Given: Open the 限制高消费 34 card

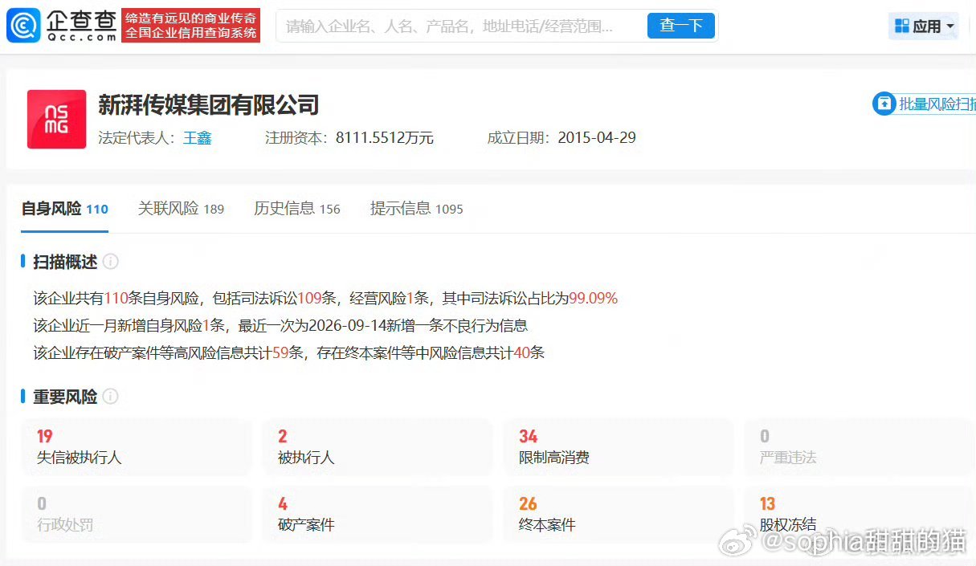Looking at the screenshot, I should click(x=619, y=448).
